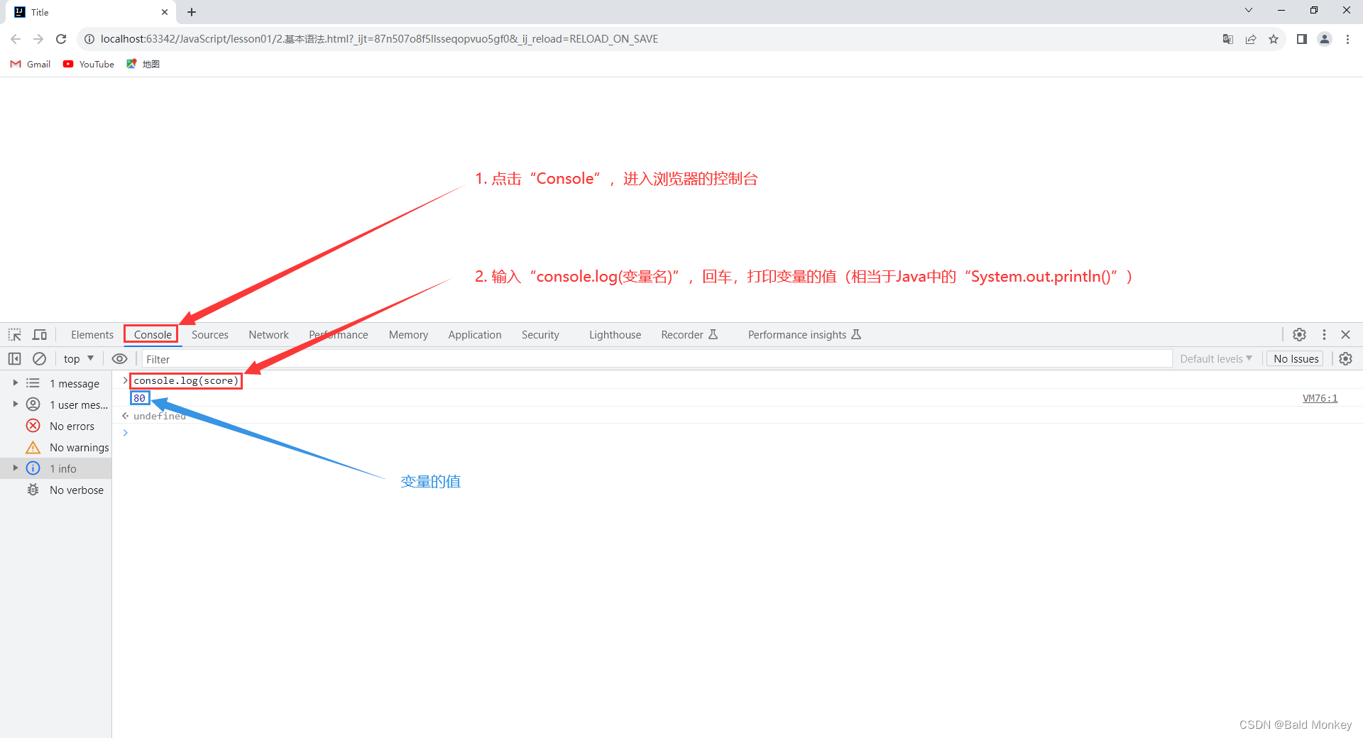This screenshot has width=1363, height=738.
Task: Open the translate page icon
Action: tap(1227, 39)
